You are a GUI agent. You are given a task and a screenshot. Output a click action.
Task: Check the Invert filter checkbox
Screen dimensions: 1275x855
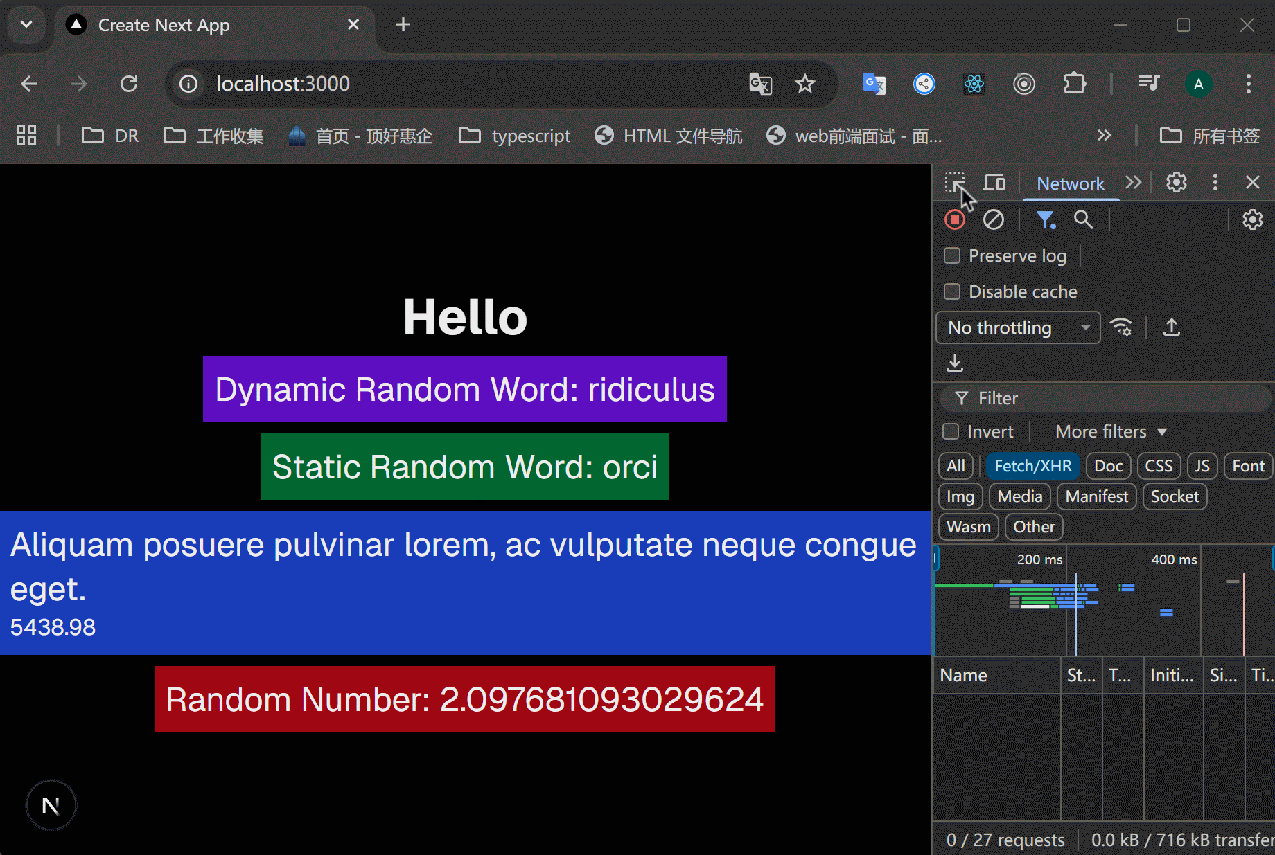[x=951, y=432]
